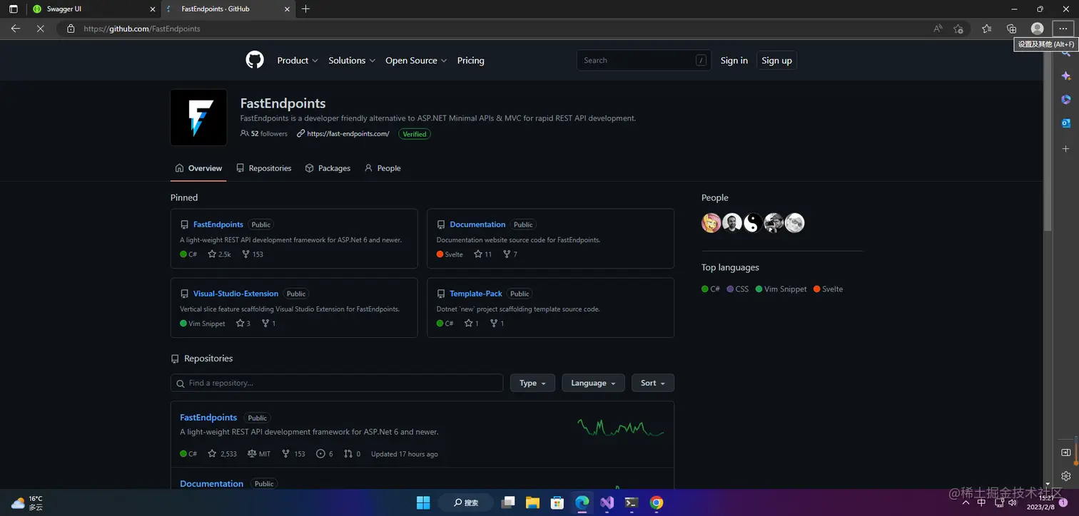Launch File Explorer from the taskbar
Viewport: 1079px width, 516px height.
tap(532, 502)
